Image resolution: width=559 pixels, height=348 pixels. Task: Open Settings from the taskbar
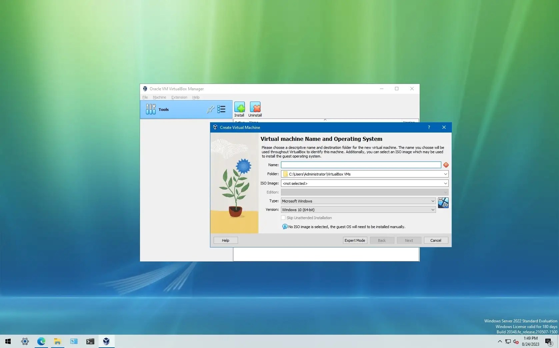coord(25,341)
